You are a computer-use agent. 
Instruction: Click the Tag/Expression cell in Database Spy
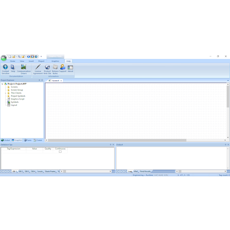(14, 152)
